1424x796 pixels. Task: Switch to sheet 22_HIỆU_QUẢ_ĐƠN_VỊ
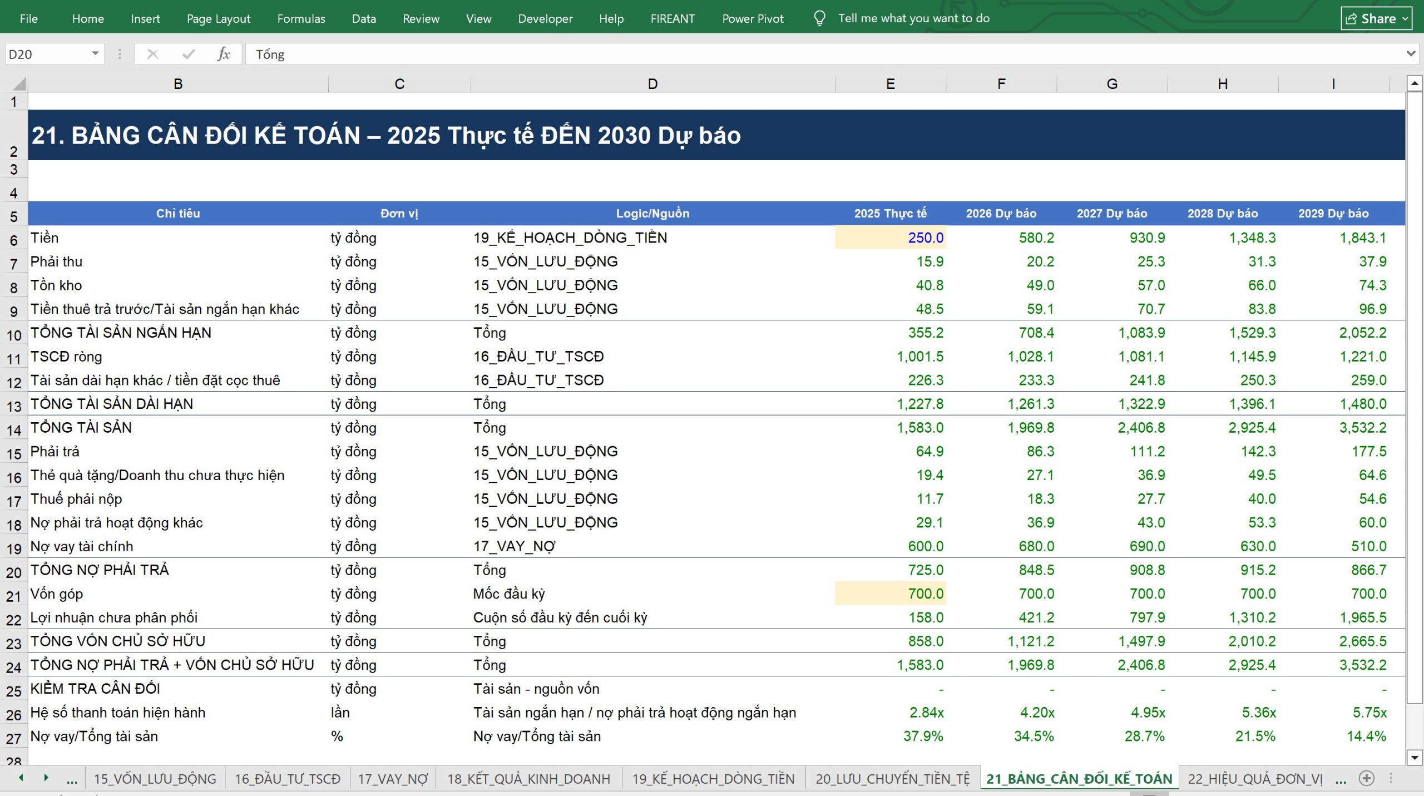(x=1255, y=779)
